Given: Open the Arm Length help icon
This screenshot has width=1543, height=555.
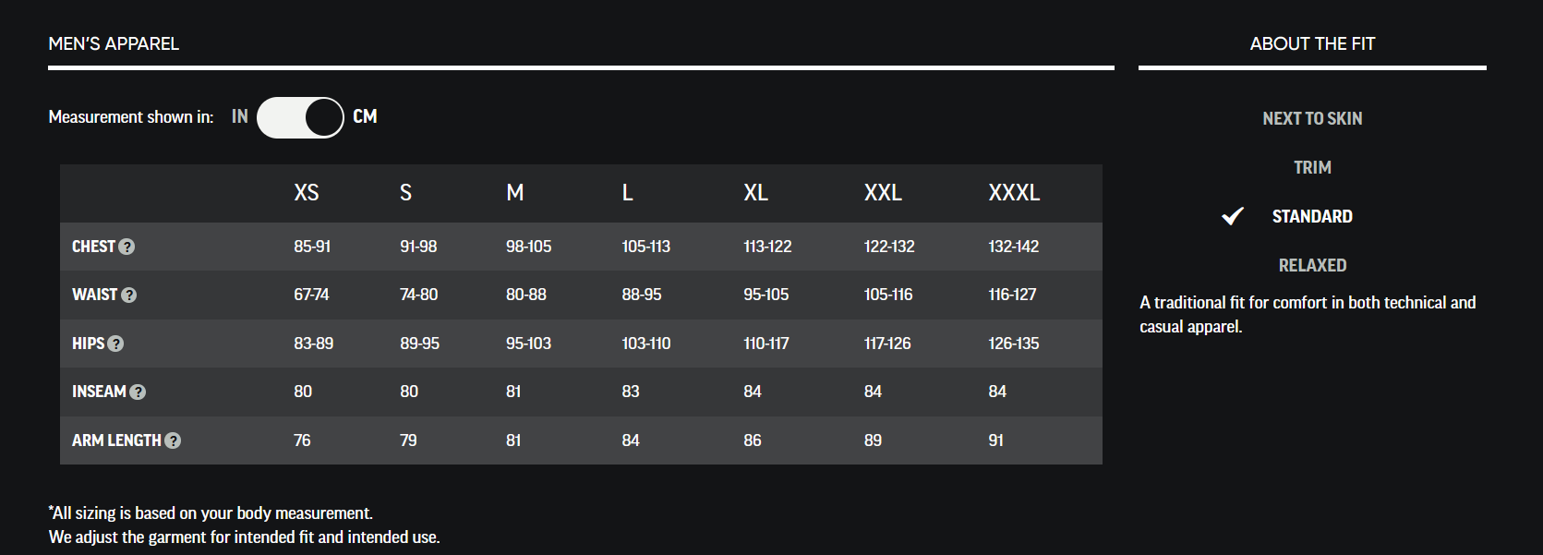Looking at the screenshot, I should tap(173, 440).
